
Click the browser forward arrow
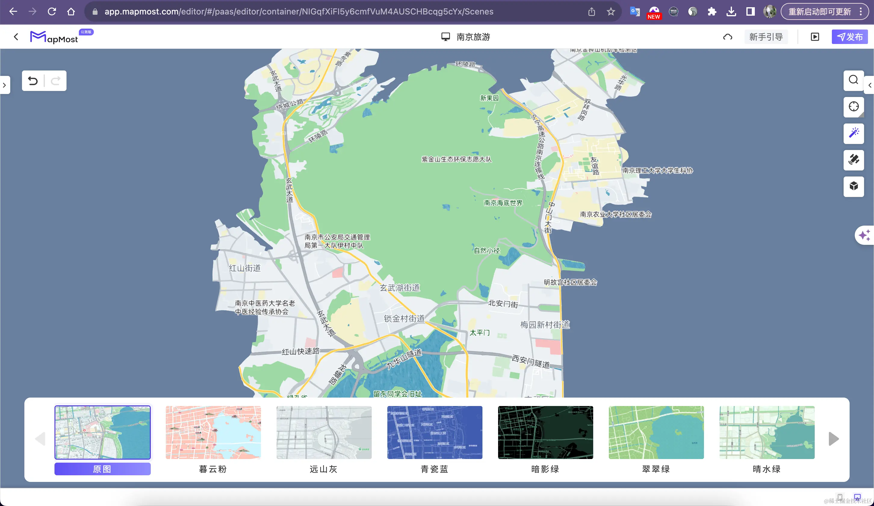point(32,11)
